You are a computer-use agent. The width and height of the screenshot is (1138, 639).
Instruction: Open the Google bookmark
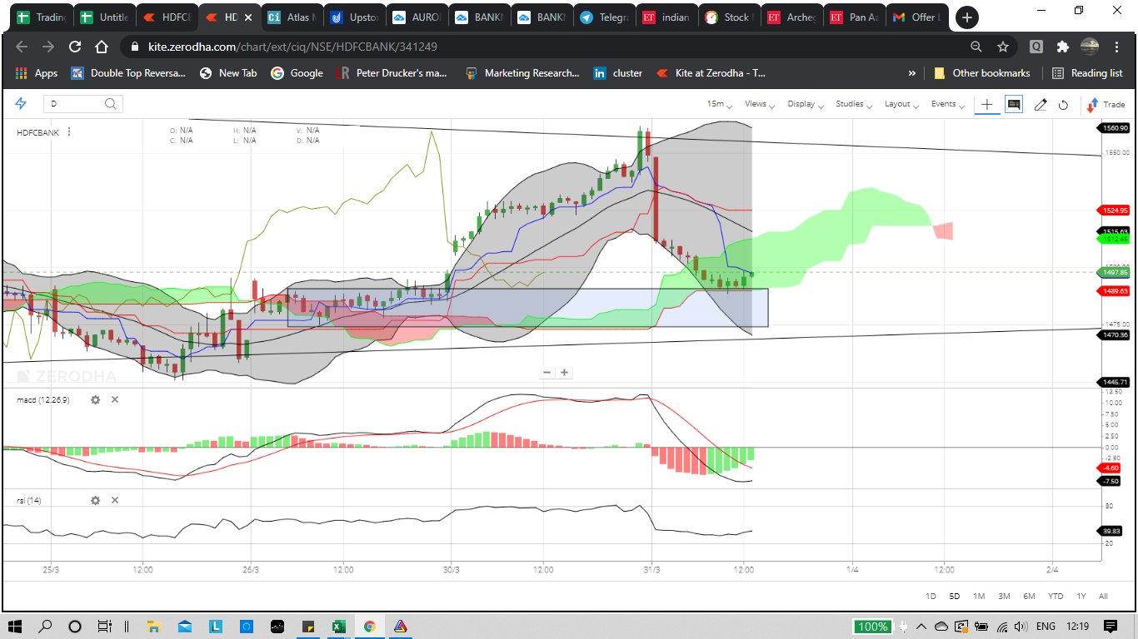coord(297,73)
